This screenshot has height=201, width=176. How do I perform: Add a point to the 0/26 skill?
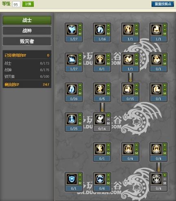point(80,85)
